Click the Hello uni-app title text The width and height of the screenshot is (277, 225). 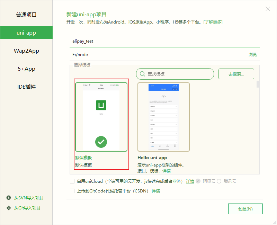152,158
